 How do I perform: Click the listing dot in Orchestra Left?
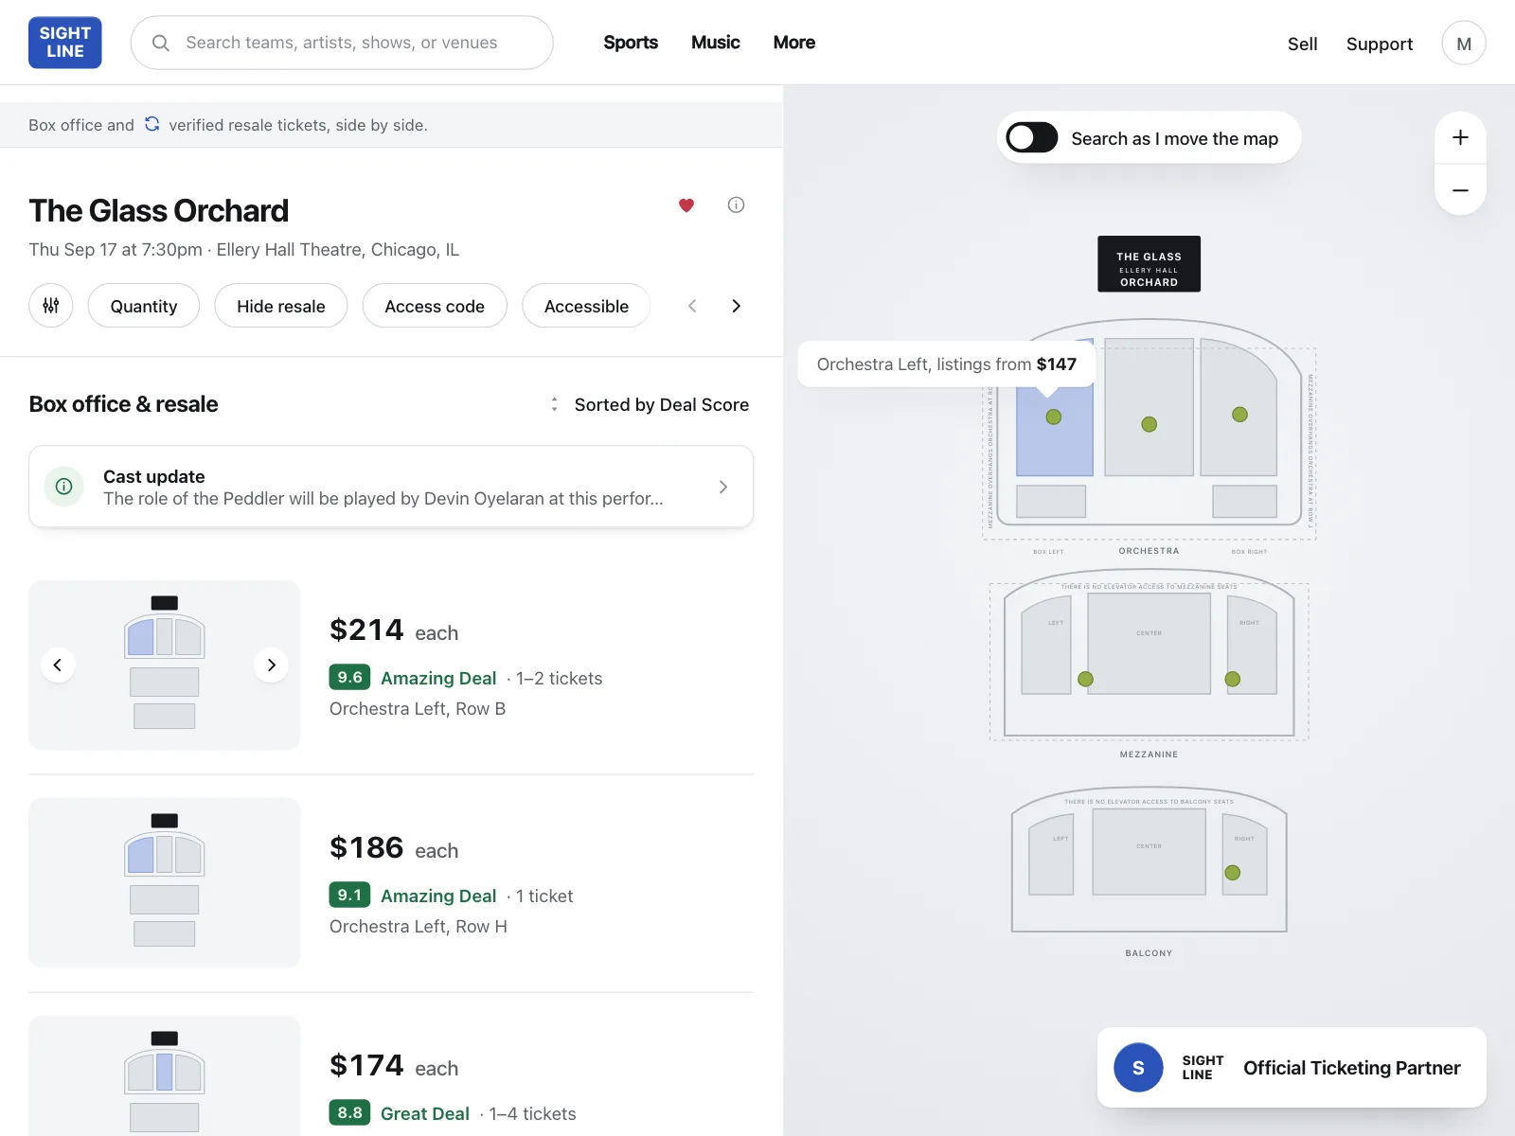pyautogui.click(x=1054, y=417)
